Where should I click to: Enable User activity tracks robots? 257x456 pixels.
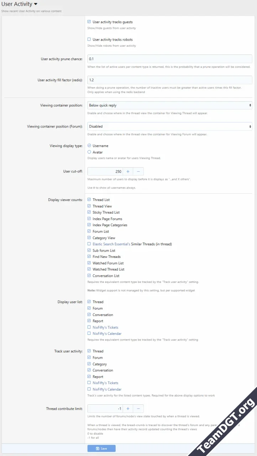[x=89, y=40]
